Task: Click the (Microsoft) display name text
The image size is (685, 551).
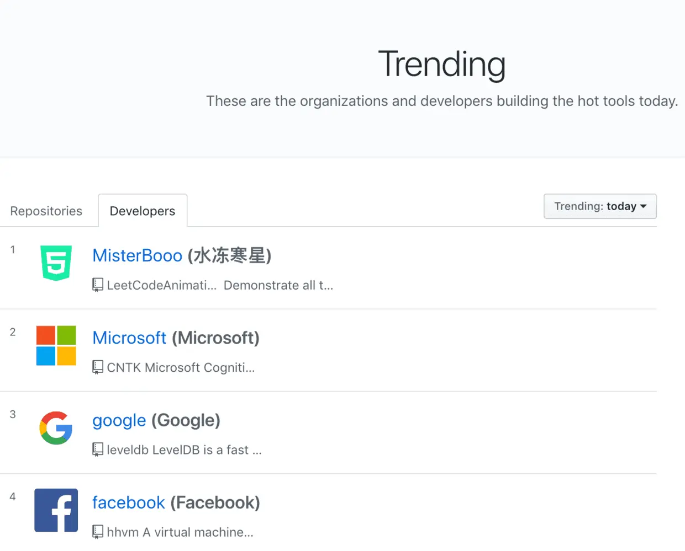Action: pyautogui.click(x=215, y=338)
